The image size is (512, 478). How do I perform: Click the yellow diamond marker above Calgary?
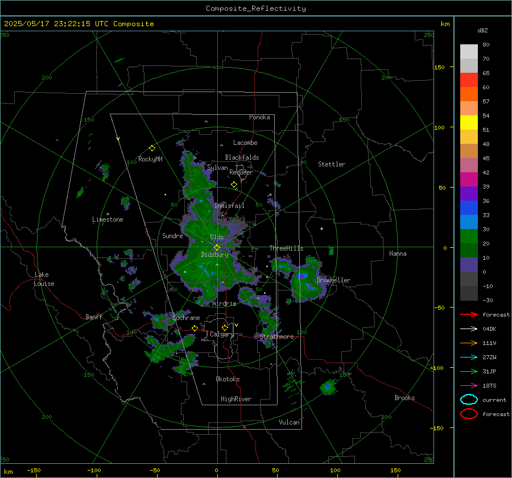[225, 327]
